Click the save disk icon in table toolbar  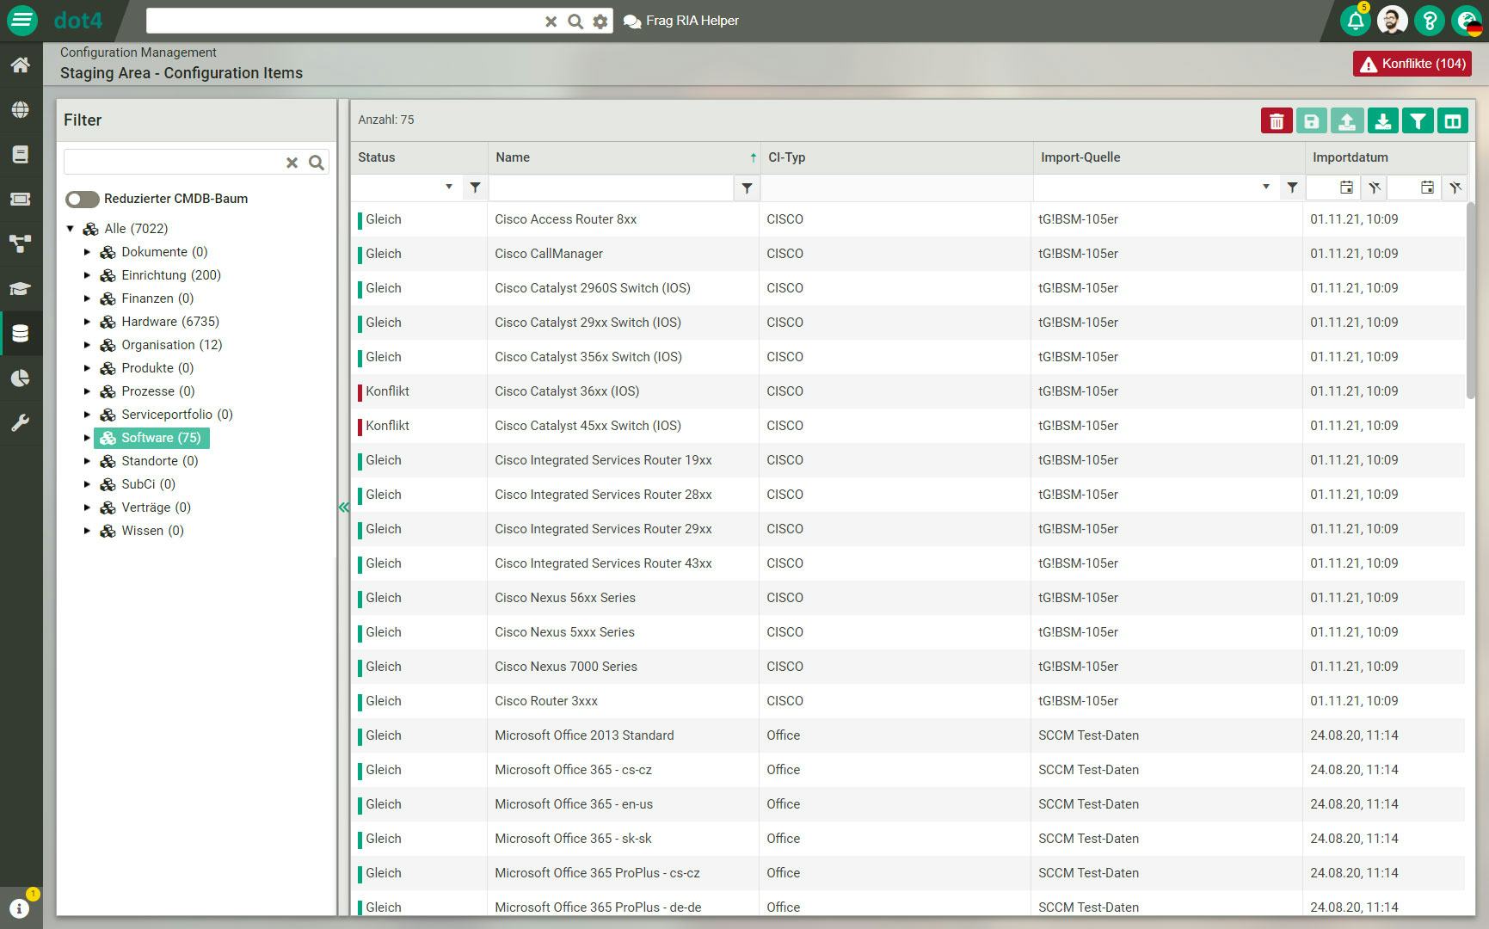(1312, 121)
